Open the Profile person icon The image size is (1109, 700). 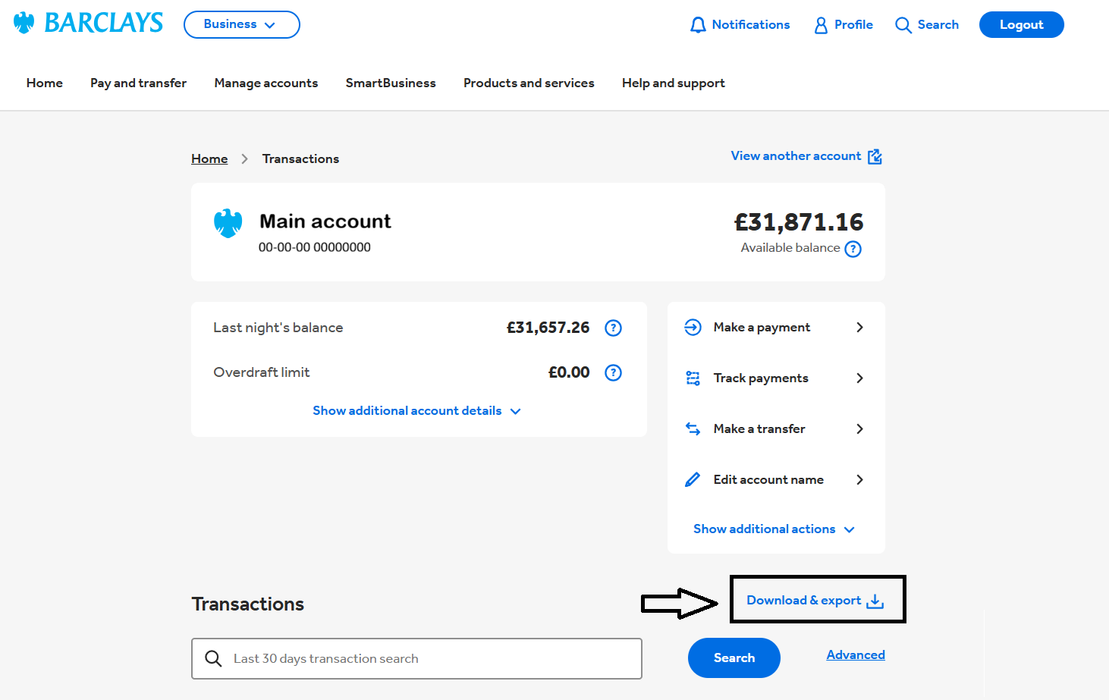821,25
